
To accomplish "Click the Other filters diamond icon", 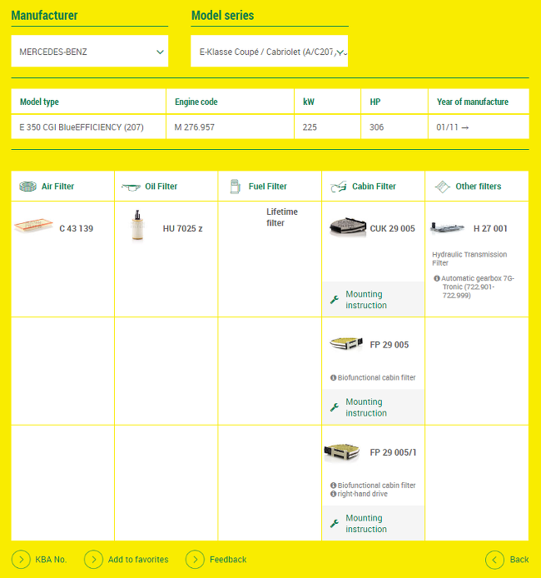I will [x=442, y=187].
